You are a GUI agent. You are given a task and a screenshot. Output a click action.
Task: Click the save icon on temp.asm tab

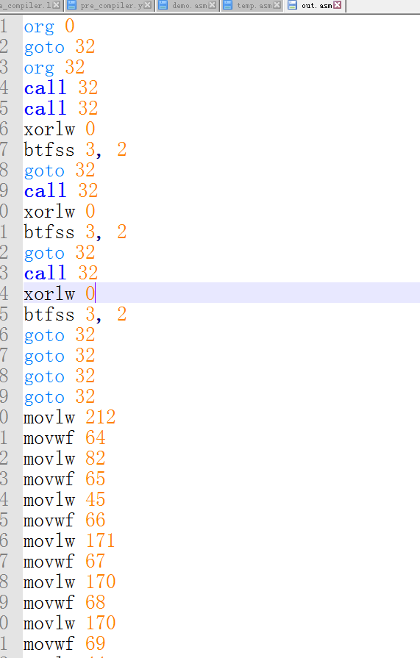pyautogui.click(x=227, y=5)
